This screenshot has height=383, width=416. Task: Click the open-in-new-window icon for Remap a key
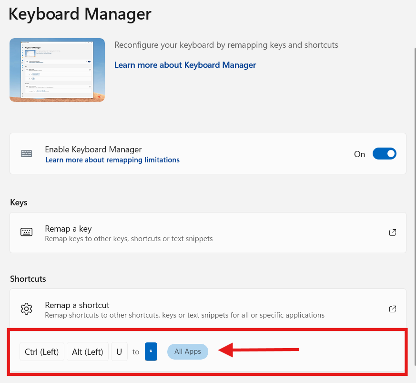click(393, 233)
